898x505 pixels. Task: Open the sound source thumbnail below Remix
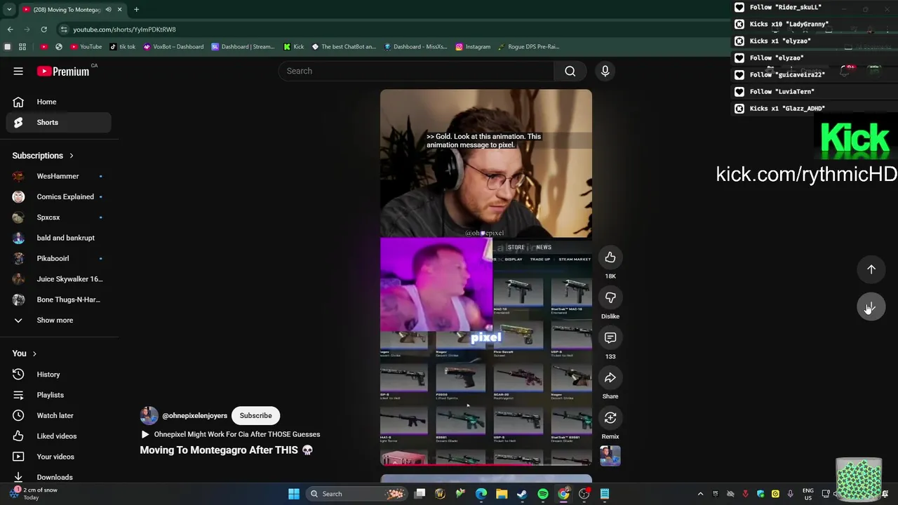[x=610, y=456]
